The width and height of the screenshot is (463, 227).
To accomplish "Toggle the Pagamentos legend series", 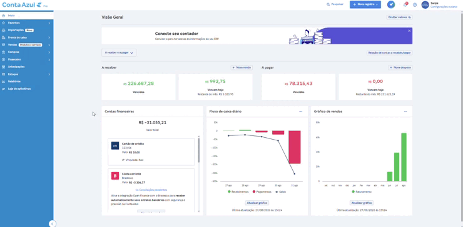I will 263,191.
